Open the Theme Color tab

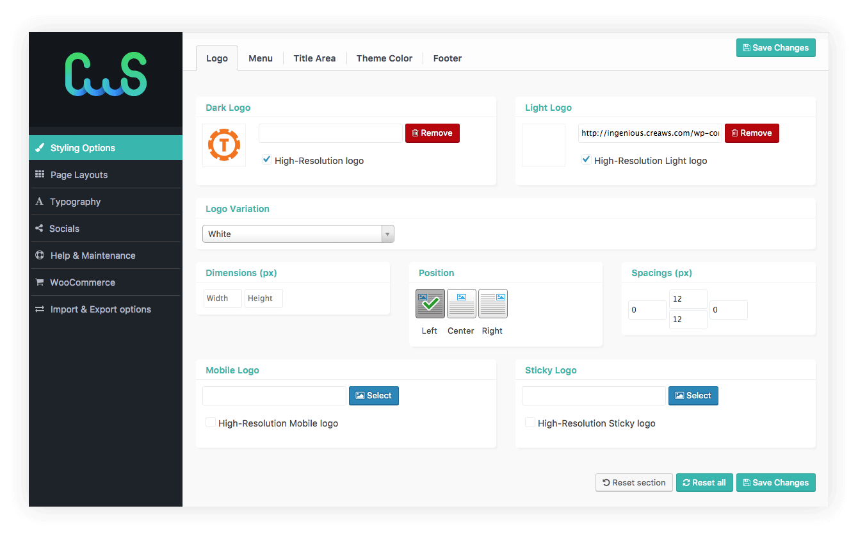[384, 58]
